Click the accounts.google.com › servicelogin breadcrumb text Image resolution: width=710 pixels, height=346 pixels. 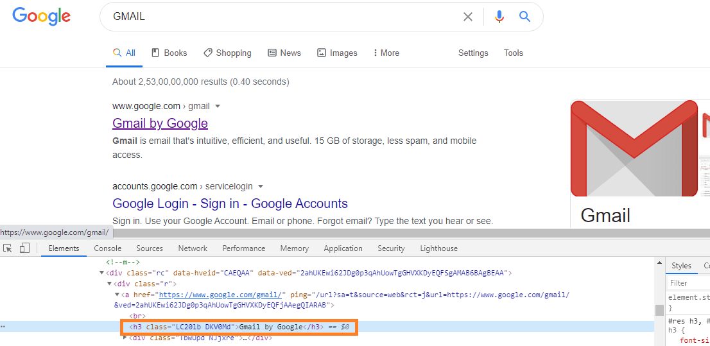pyautogui.click(x=182, y=186)
